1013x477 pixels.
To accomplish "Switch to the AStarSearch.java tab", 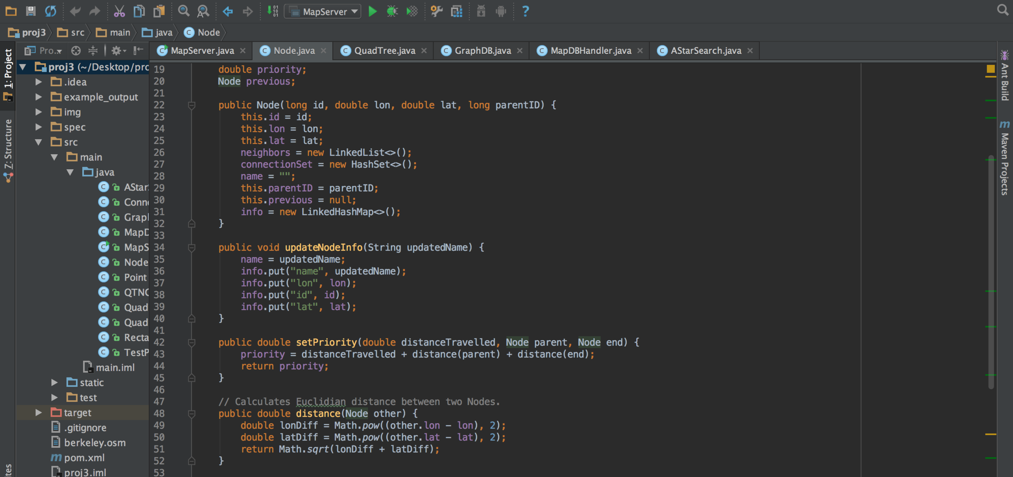I will (705, 51).
